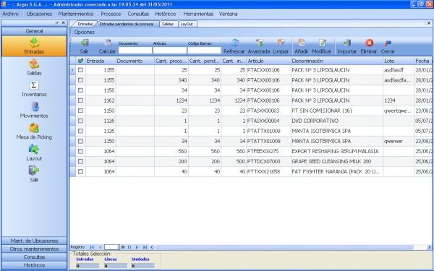Select MANTA ISOTERMICA SPA cell, lot qwerwer
Viewport: 434px width, 271px height.
pyautogui.click(x=337, y=142)
